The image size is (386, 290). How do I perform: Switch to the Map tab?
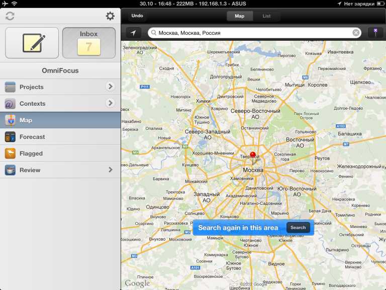coord(239,16)
